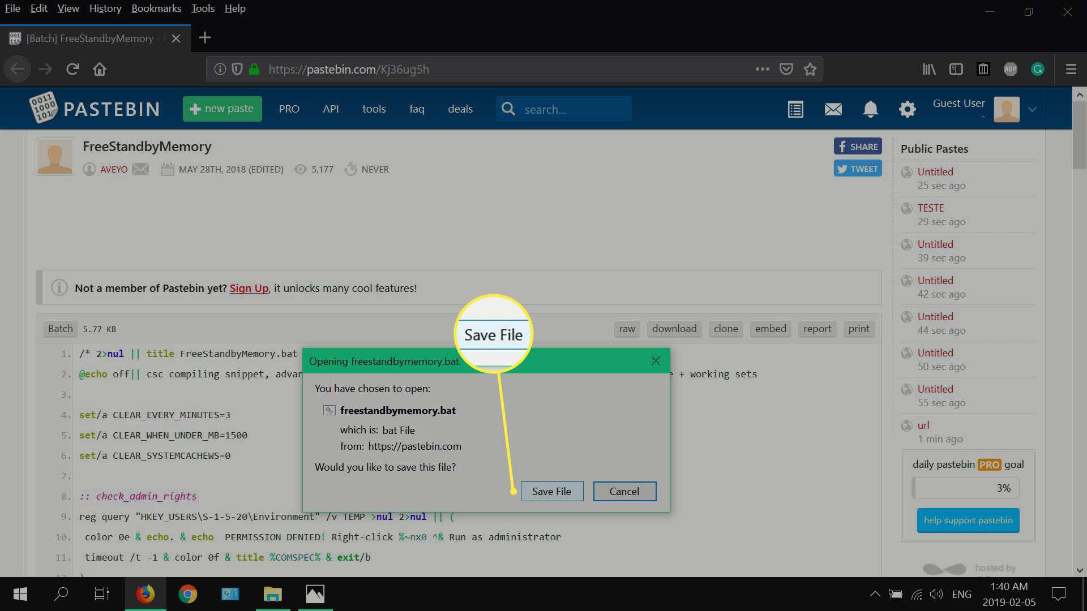Image resolution: width=1087 pixels, height=611 pixels.
Task: Save page to Pocket icon
Action: click(x=786, y=69)
